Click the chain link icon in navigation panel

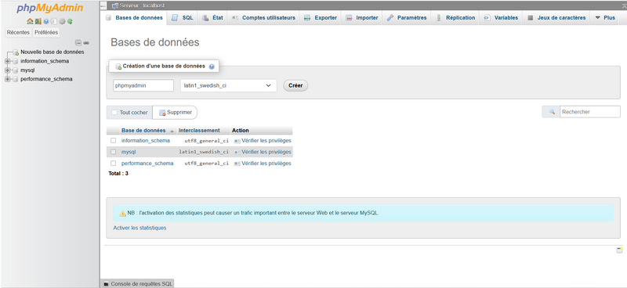[86, 43]
